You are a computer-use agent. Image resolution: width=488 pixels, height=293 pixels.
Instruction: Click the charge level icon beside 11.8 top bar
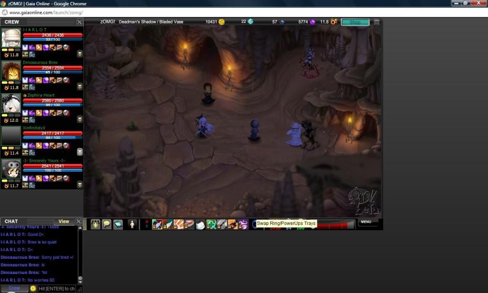click(334, 21)
